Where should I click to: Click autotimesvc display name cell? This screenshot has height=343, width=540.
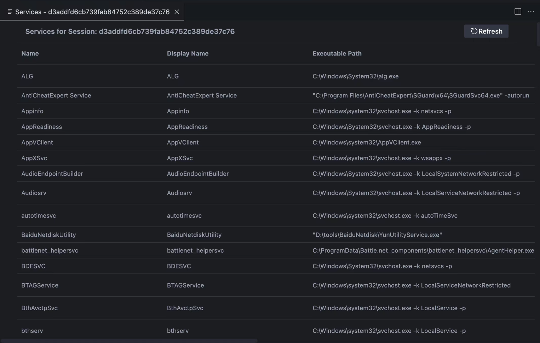(x=184, y=215)
